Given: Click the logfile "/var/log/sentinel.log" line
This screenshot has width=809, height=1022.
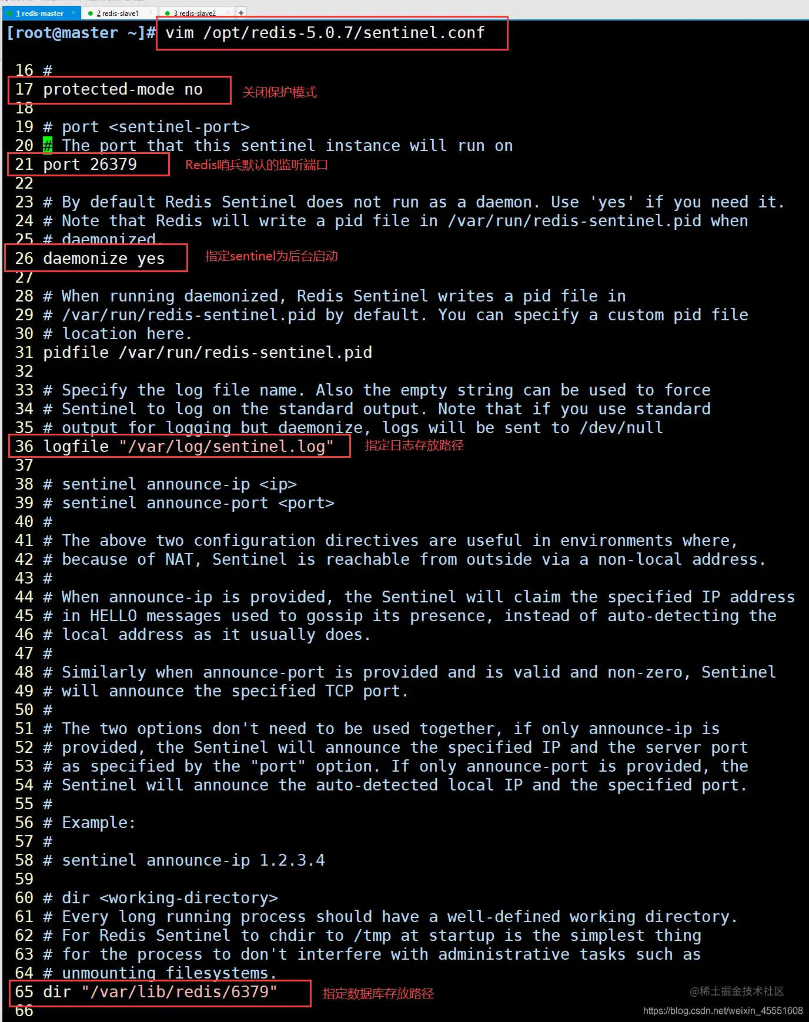Looking at the screenshot, I should (188, 447).
